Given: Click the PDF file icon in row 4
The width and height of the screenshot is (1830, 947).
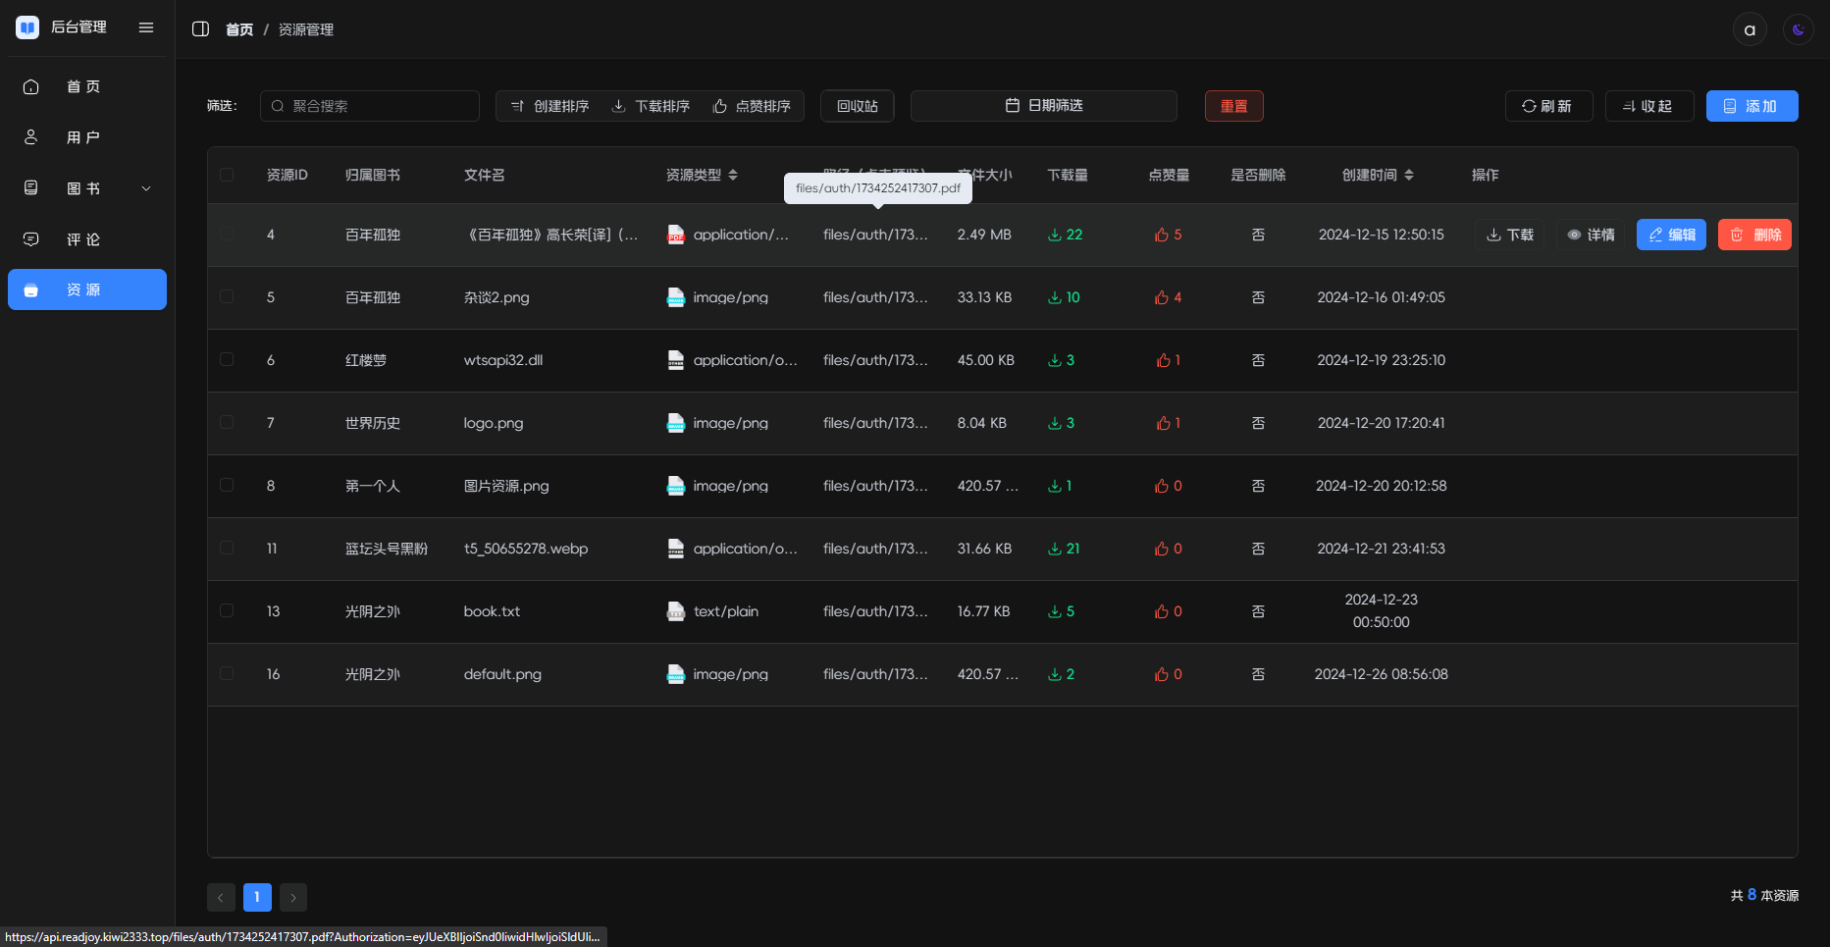Looking at the screenshot, I should 676,235.
